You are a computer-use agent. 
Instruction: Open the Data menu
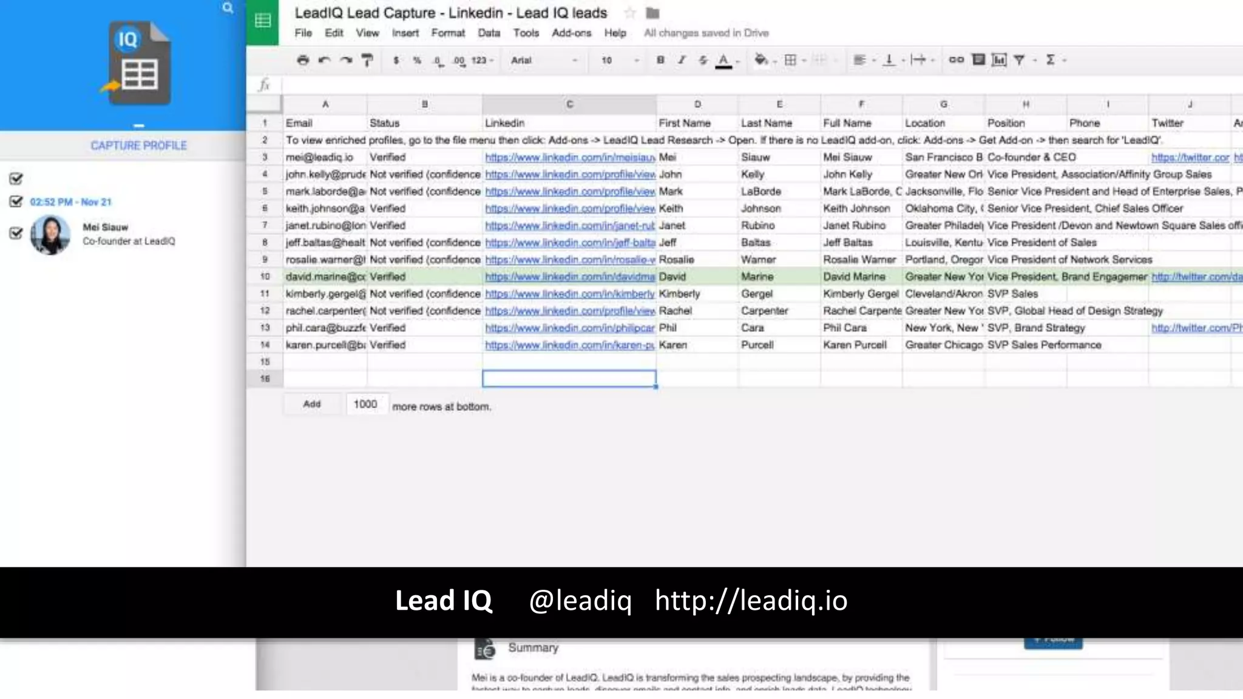point(489,33)
